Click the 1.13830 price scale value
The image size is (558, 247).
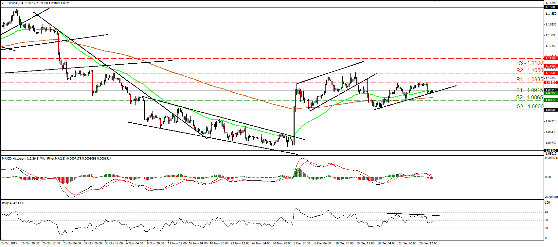click(x=550, y=24)
